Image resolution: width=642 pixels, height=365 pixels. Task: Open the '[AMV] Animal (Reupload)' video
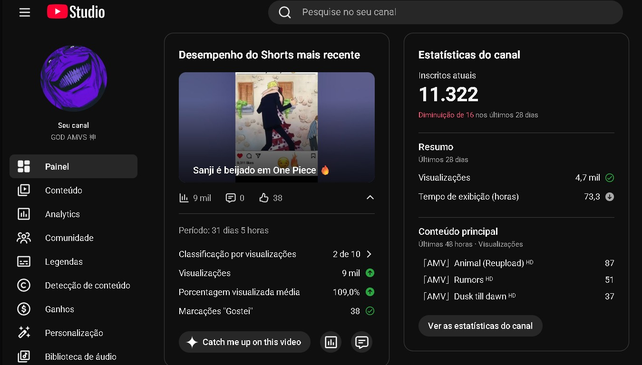point(477,263)
